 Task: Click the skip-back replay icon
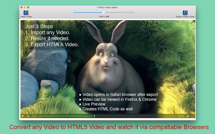28,116
